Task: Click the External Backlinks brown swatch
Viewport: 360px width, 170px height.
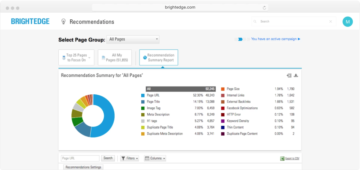Action: click(223, 102)
